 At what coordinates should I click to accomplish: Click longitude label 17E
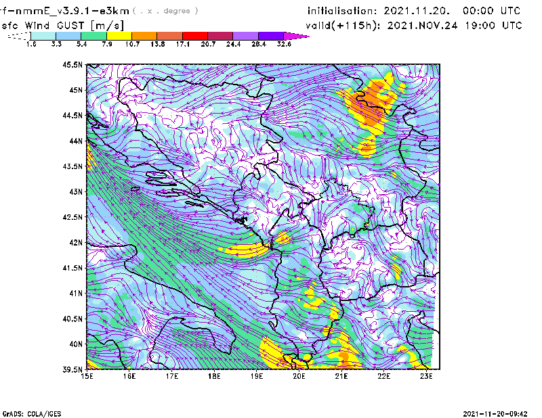[x=172, y=376]
